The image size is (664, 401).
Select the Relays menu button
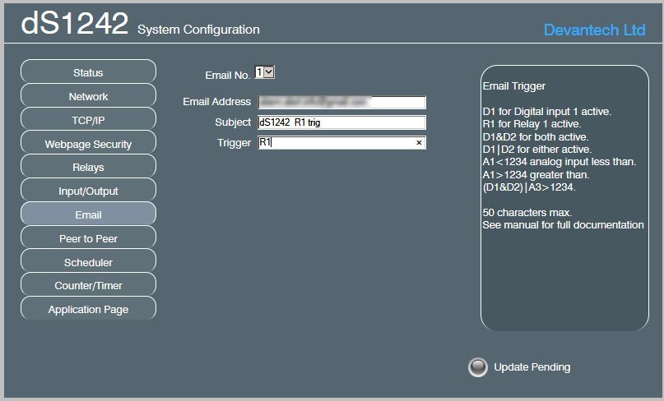pyautogui.click(x=88, y=167)
